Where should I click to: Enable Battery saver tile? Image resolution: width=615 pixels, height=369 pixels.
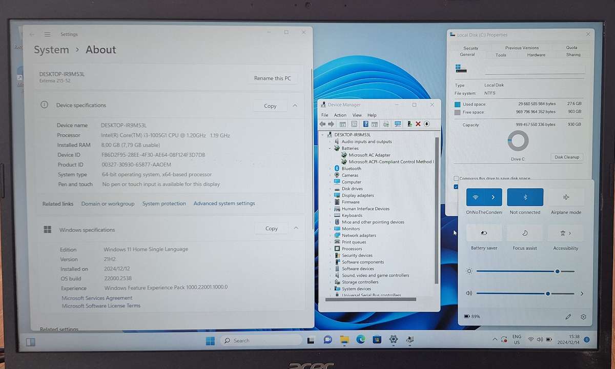point(484,233)
